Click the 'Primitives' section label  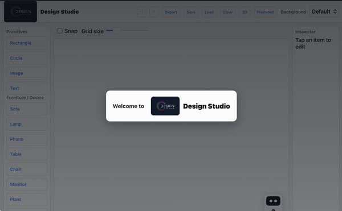(17, 32)
